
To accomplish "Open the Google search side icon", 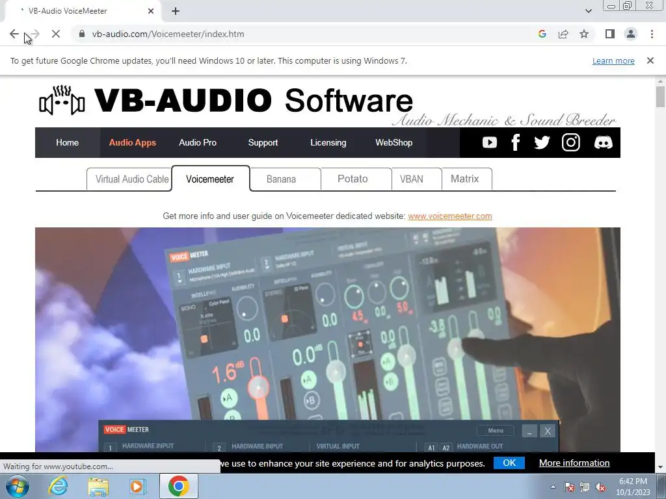I will pos(542,34).
